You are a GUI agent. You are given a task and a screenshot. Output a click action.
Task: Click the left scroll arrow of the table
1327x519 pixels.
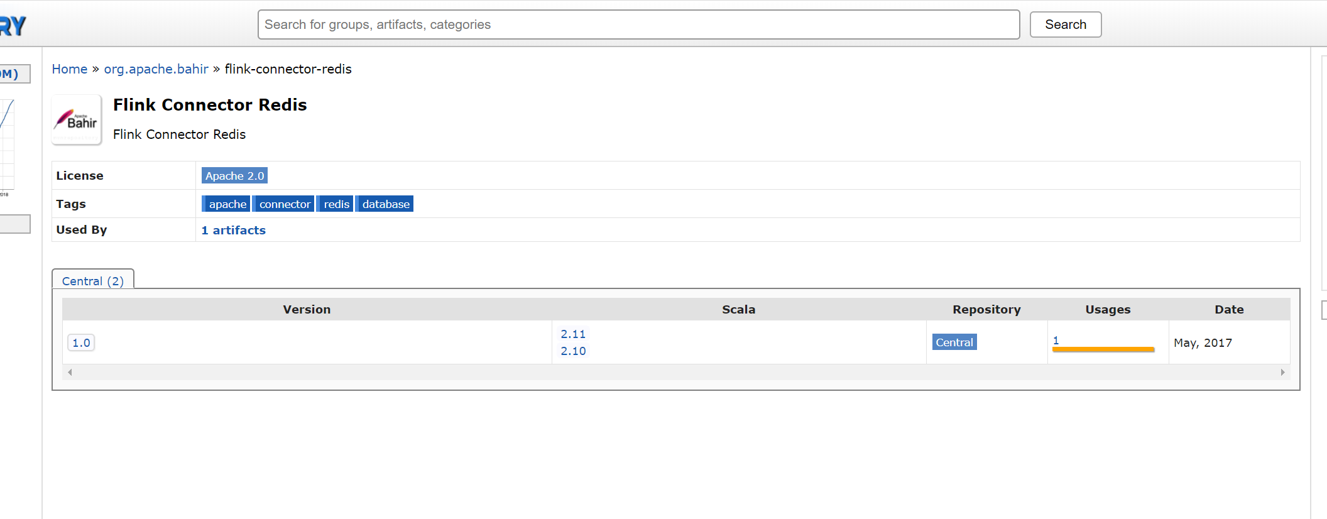70,373
